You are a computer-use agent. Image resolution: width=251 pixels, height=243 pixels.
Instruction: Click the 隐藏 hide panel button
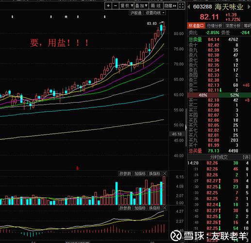click(x=170, y=6)
